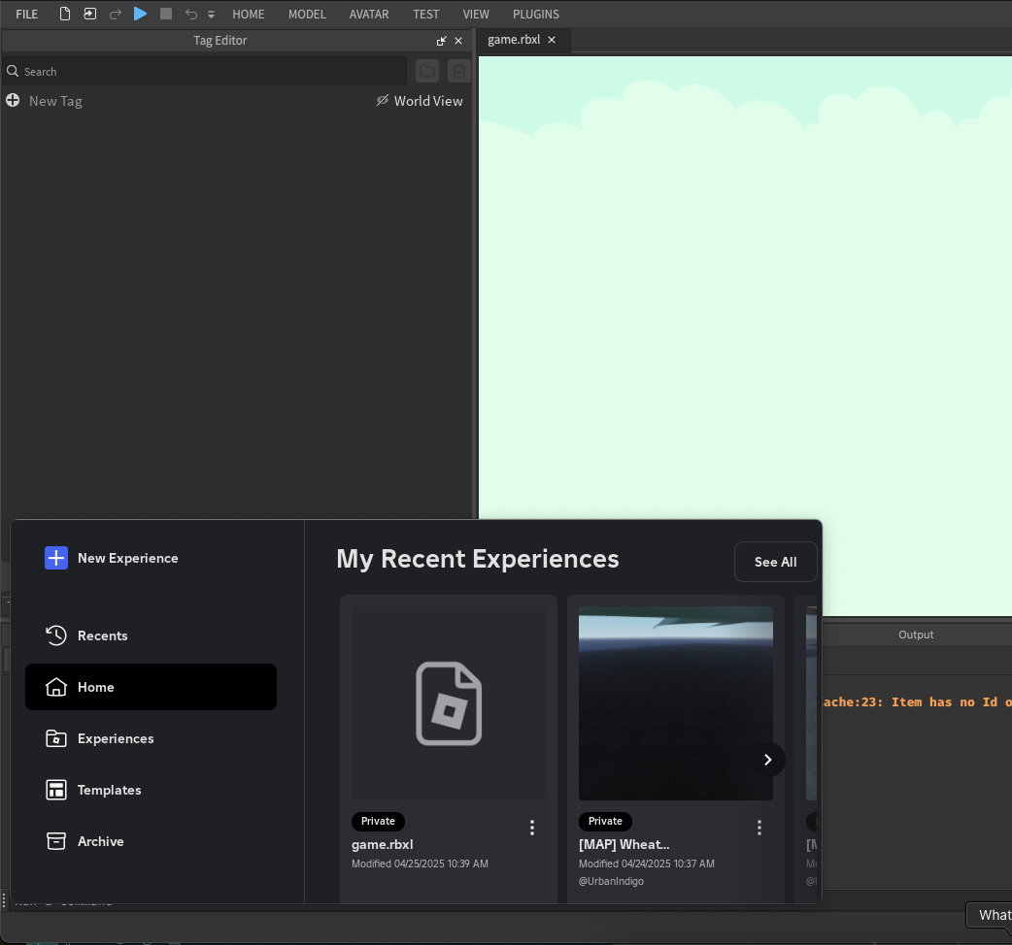This screenshot has height=945, width=1012.
Task: Click New Tag to add a tag
Action: [x=45, y=100]
